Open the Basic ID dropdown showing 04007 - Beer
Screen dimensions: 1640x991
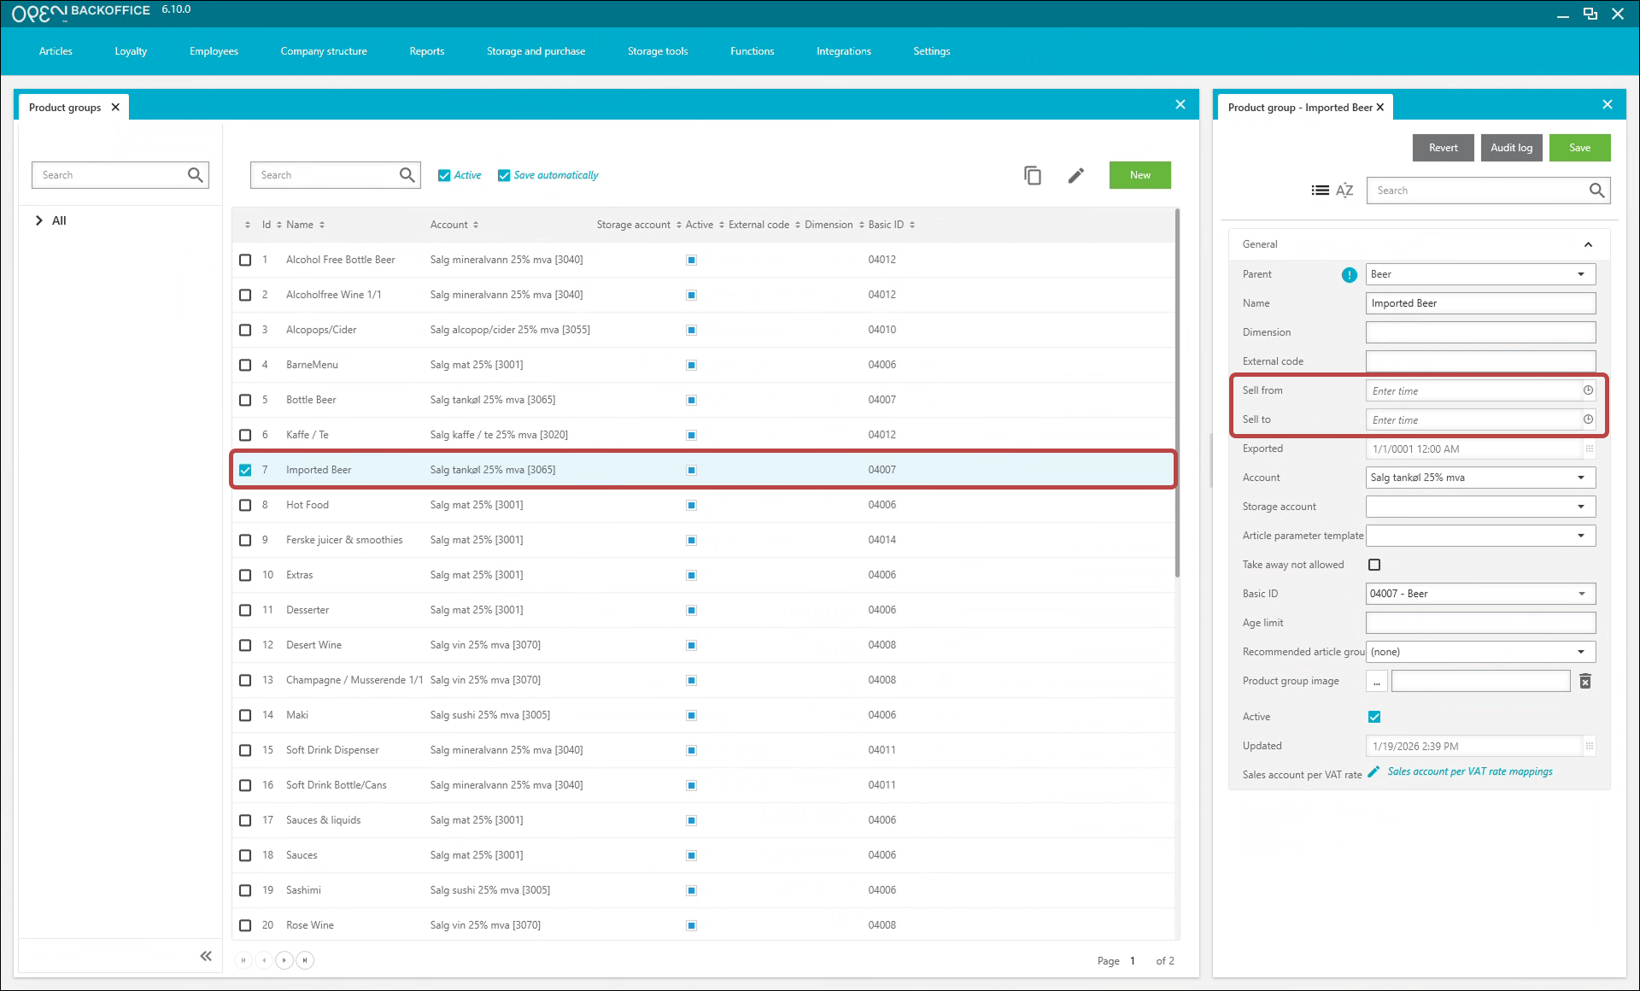pyautogui.click(x=1481, y=594)
